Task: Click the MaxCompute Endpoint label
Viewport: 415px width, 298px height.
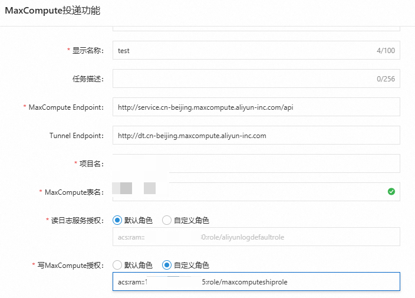Action: (x=66, y=107)
